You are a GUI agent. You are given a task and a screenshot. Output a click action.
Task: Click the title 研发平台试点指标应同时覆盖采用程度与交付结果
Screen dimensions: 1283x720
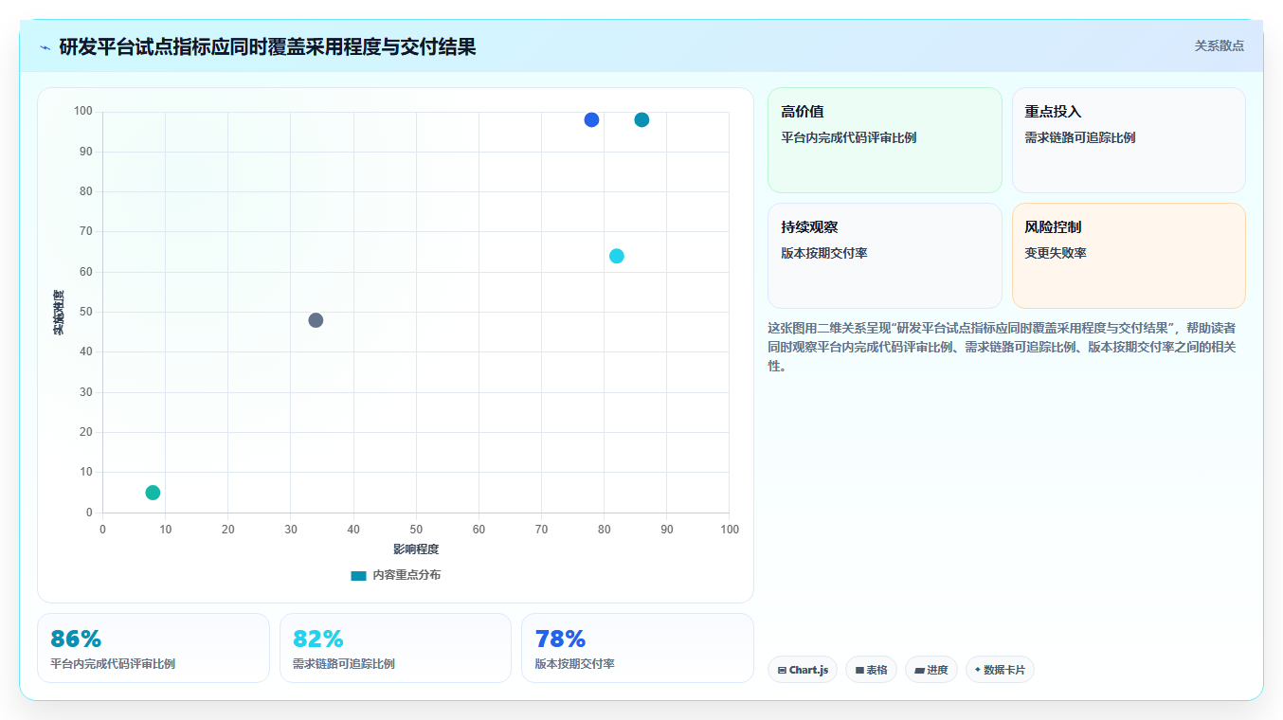(x=267, y=46)
